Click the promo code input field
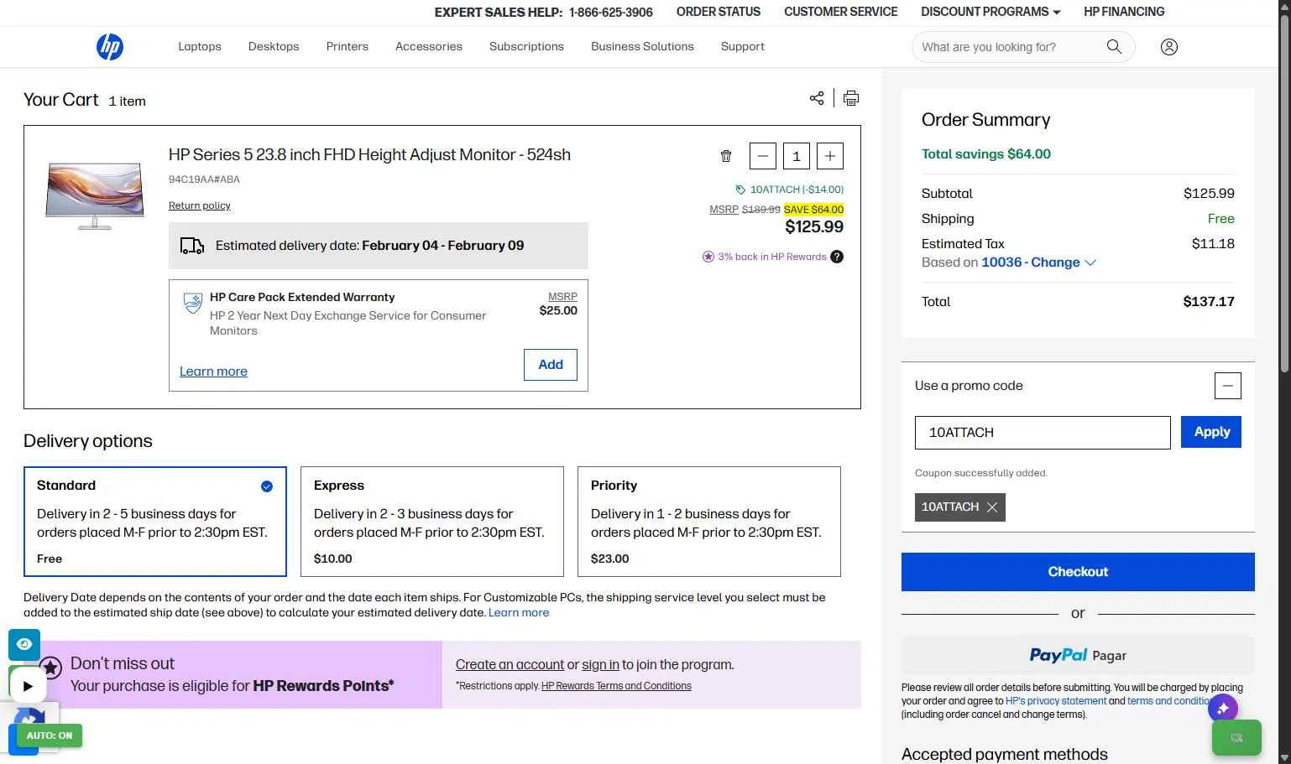The image size is (1291, 764). (1043, 433)
